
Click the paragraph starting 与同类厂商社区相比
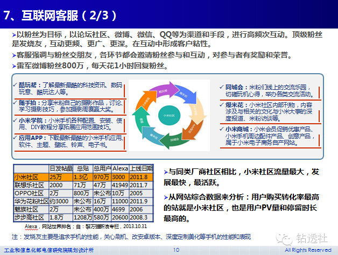(242, 177)
